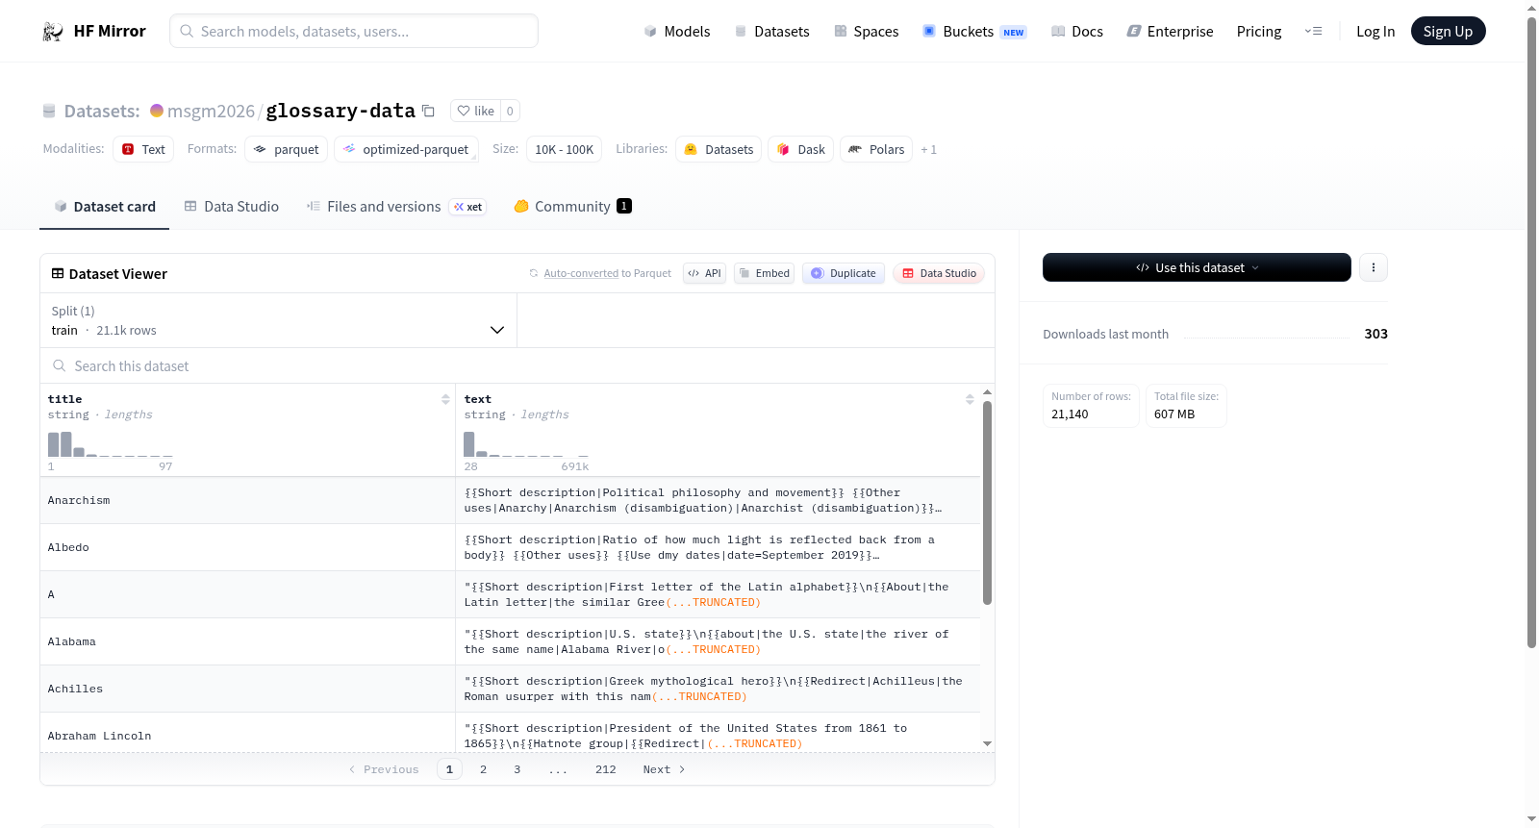
Task: Open the three-dot more options menu
Action: (x=1374, y=267)
